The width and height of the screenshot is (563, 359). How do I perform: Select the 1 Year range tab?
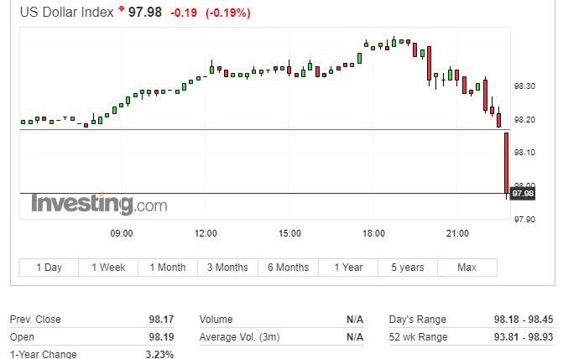point(348,268)
